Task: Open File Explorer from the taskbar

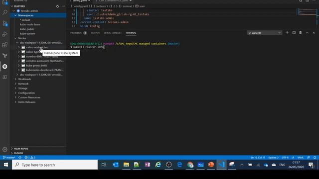Action: [126, 165]
